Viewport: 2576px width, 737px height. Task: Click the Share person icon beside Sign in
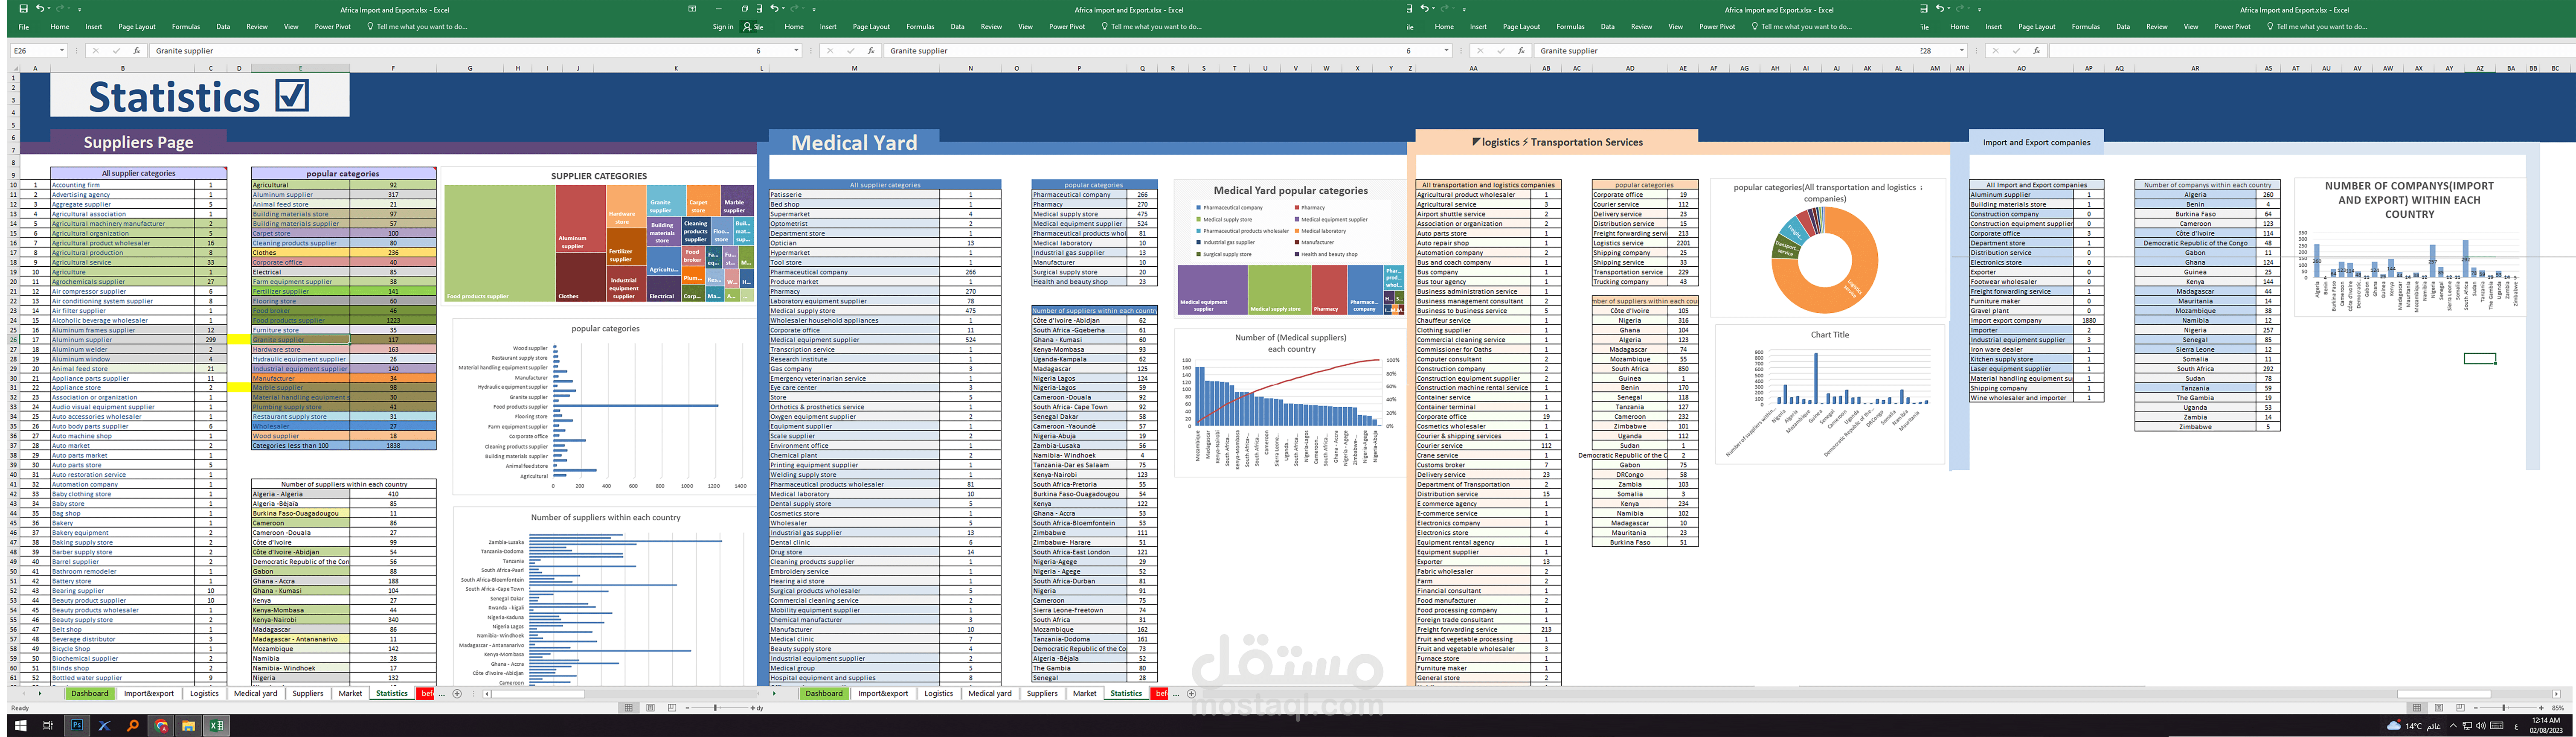click(747, 27)
